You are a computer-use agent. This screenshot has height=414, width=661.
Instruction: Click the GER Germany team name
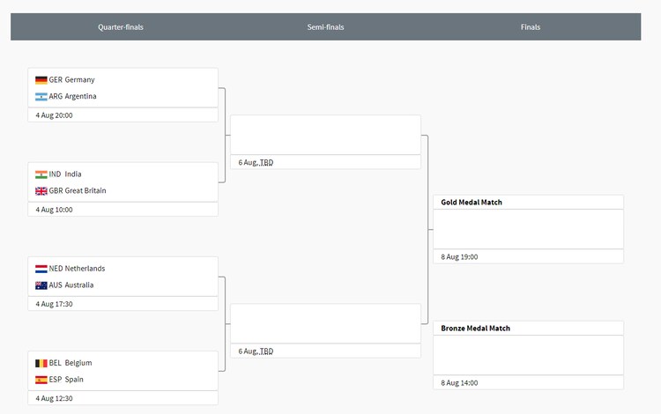[x=71, y=80]
